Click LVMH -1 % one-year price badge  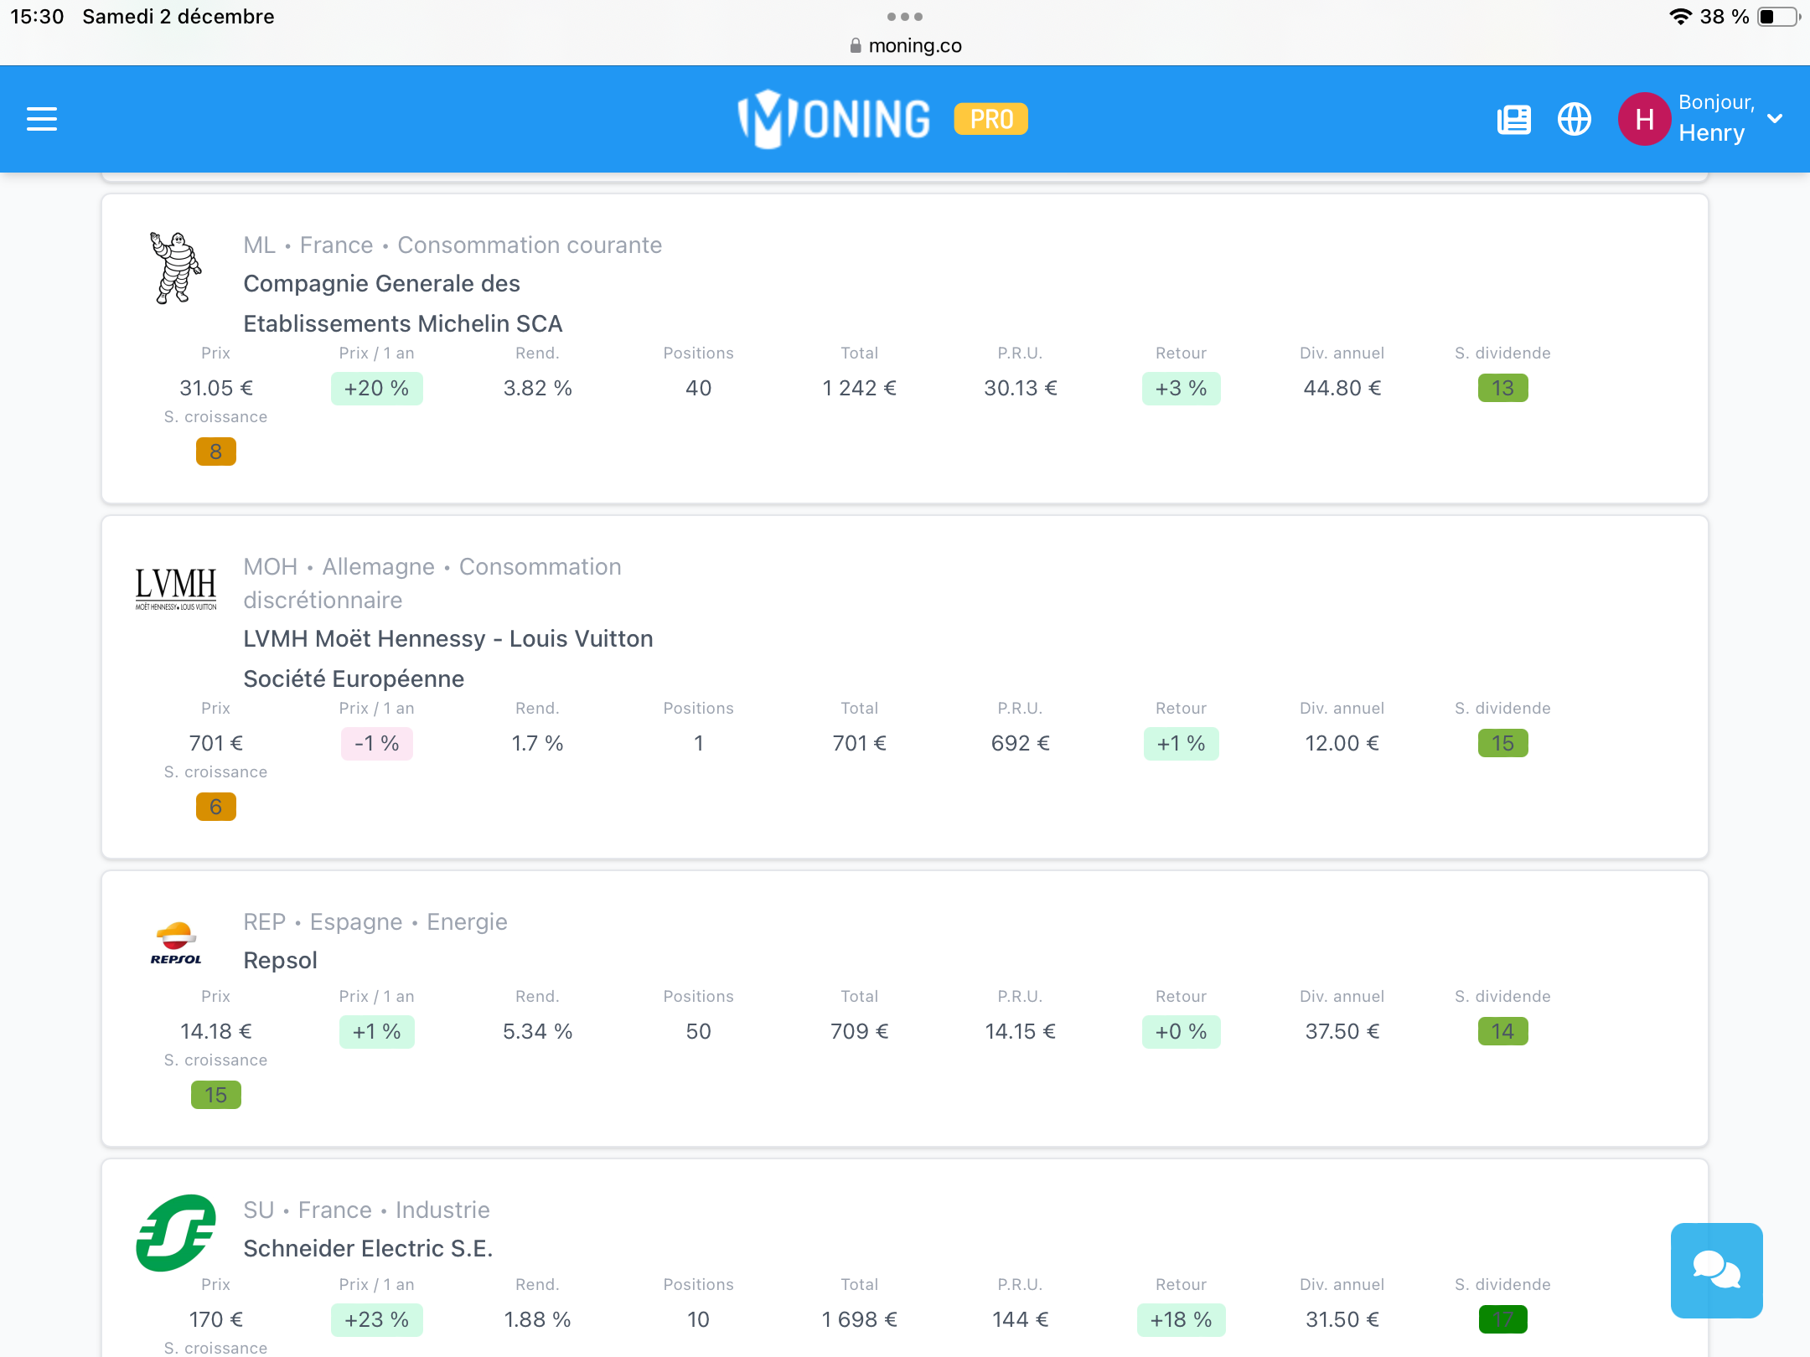pyautogui.click(x=377, y=744)
